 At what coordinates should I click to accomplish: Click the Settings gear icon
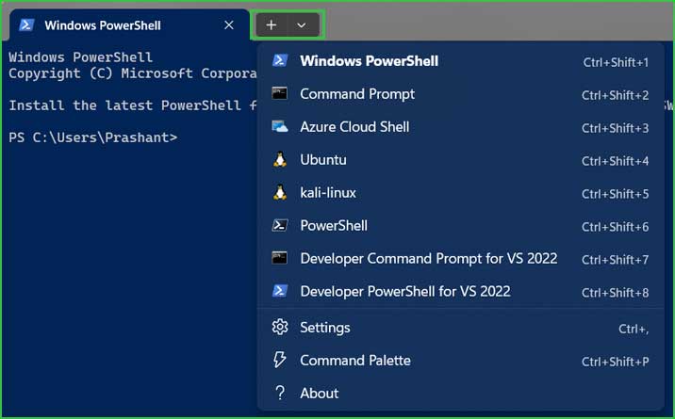(280, 327)
